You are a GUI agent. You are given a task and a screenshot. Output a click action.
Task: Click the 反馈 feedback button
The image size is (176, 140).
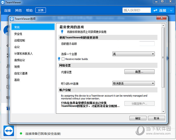pos(41,10)
